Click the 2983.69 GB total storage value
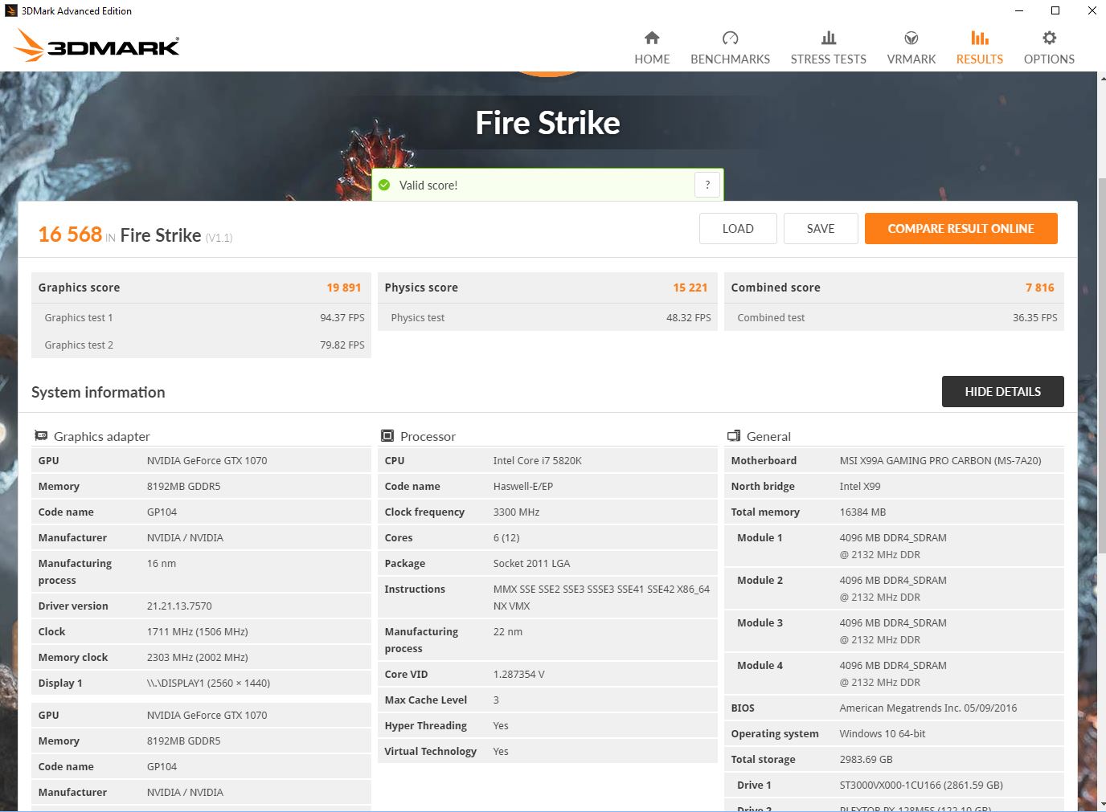Viewport: 1106px width, 812px height. (866, 759)
